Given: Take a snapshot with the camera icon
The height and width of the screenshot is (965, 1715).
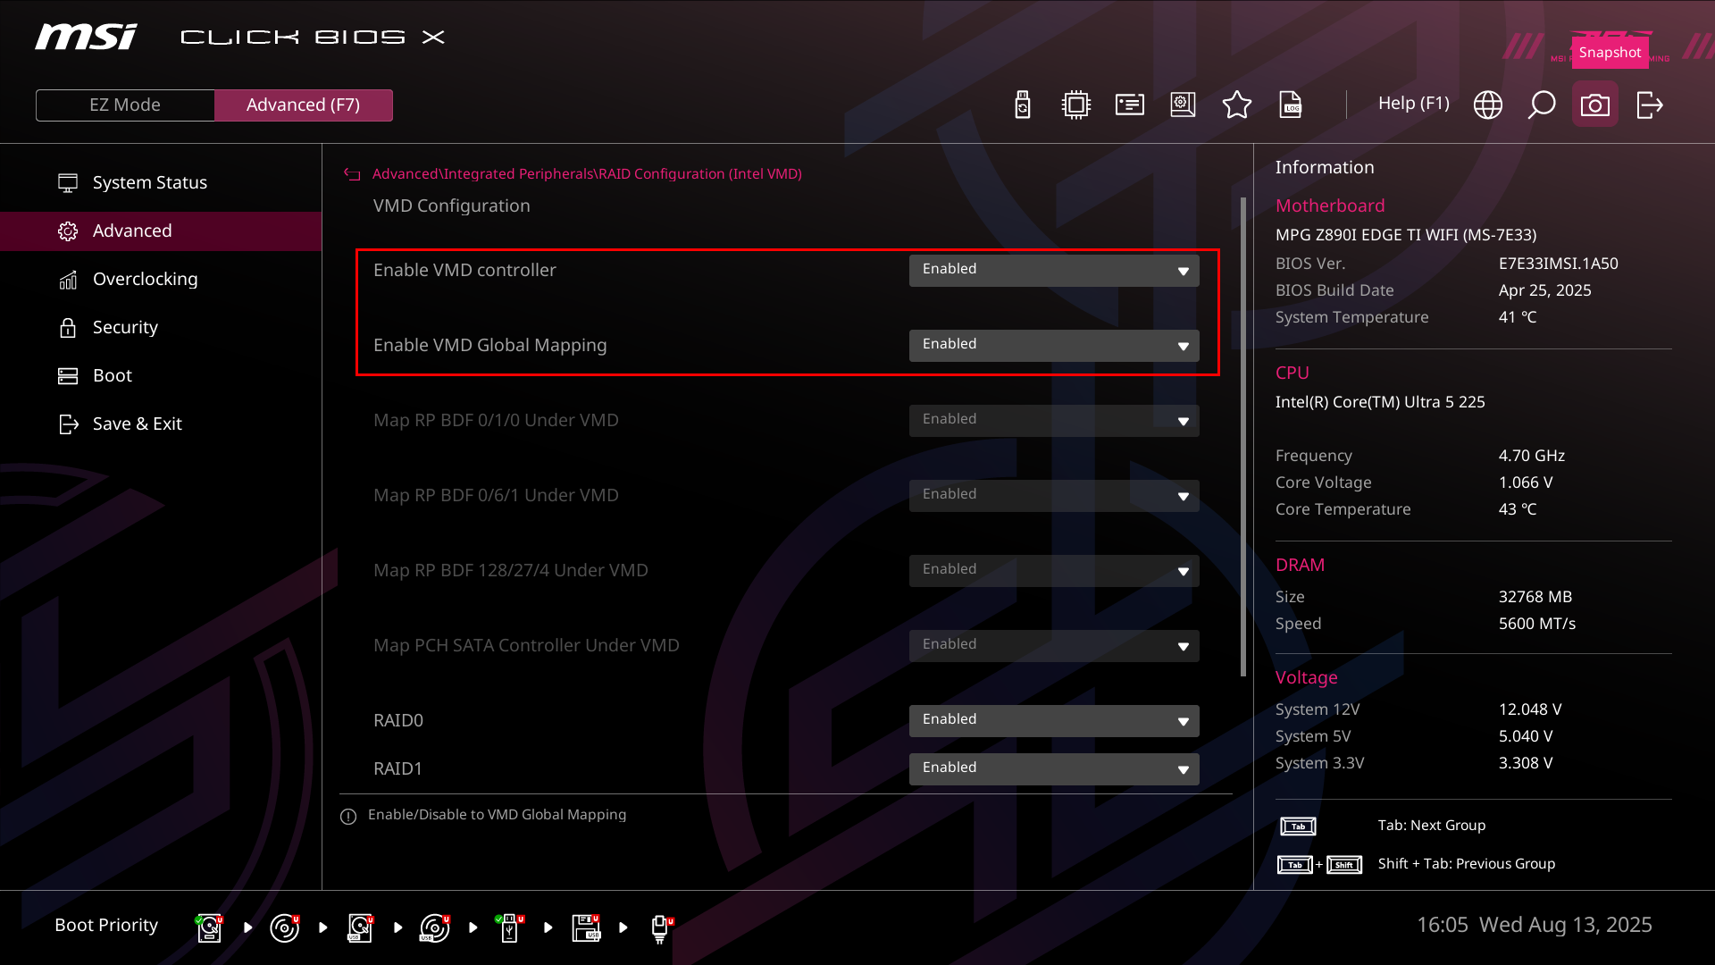Looking at the screenshot, I should coord(1595,105).
